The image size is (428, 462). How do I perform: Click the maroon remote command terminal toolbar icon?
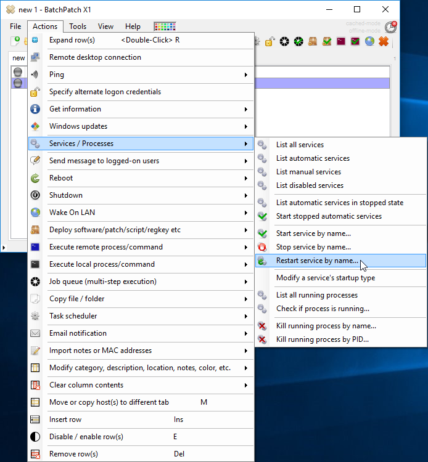[341, 41]
